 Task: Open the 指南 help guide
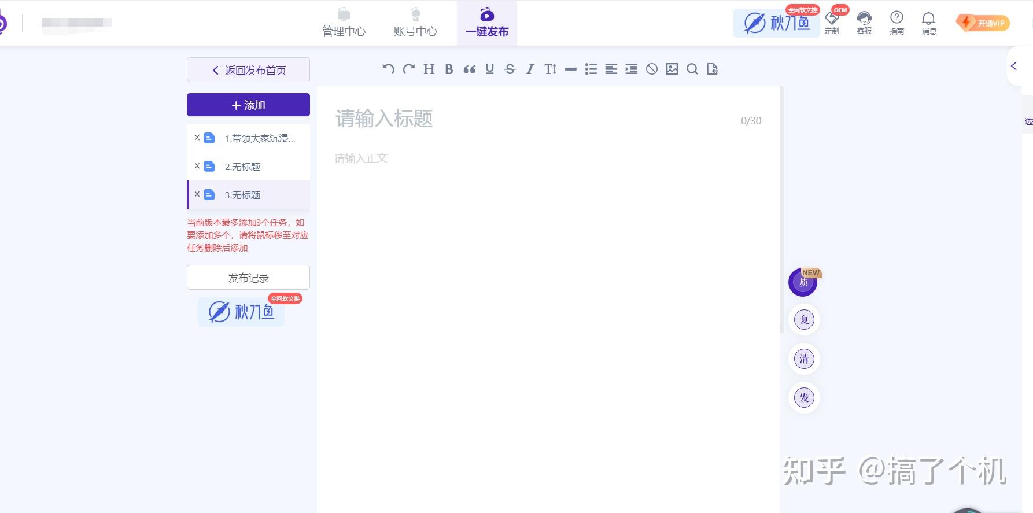pos(897,23)
